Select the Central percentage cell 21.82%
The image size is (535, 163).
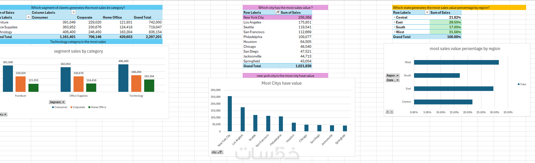coord(446,17)
